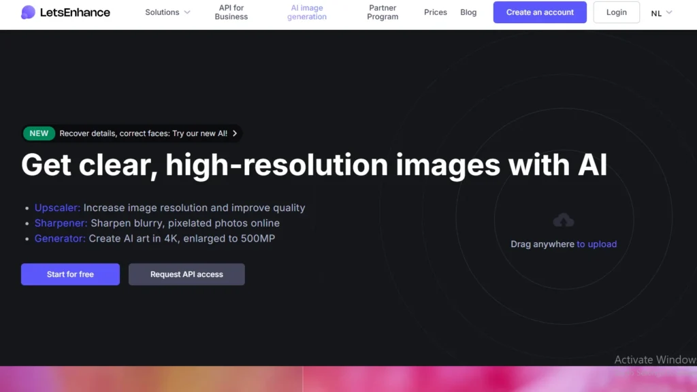Image resolution: width=697 pixels, height=392 pixels.
Task: Open the Blog link
Action: click(x=468, y=12)
